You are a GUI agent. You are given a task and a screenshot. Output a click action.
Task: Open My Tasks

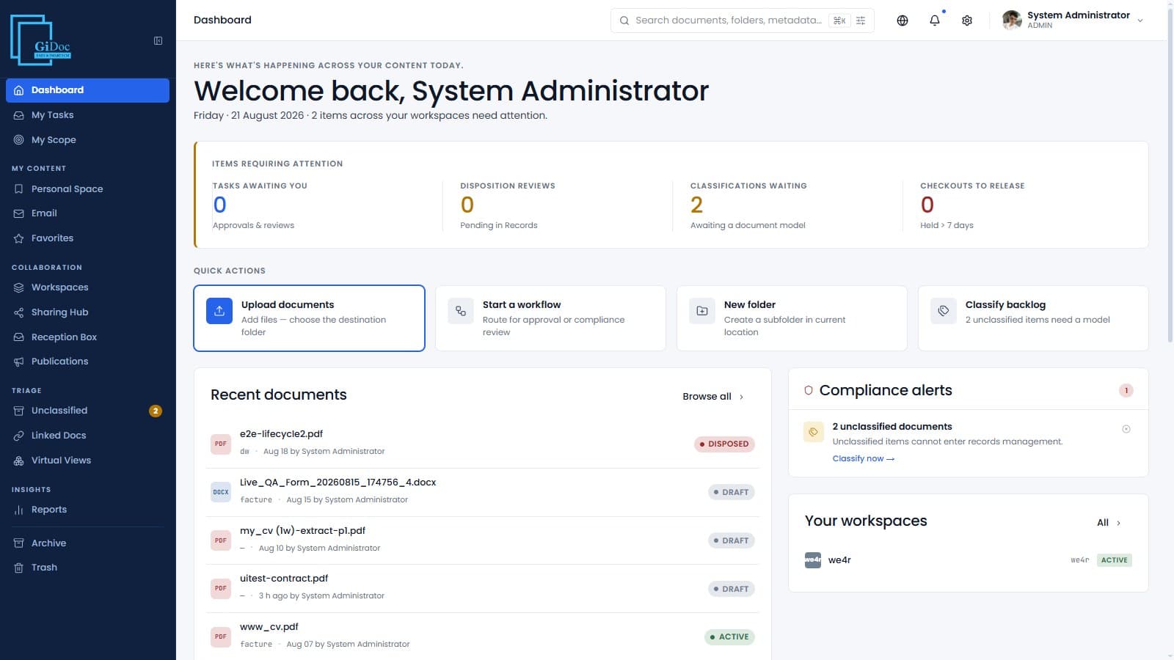pos(87,115)
